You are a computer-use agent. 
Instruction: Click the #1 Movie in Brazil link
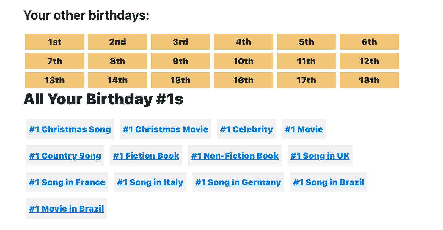67,209
